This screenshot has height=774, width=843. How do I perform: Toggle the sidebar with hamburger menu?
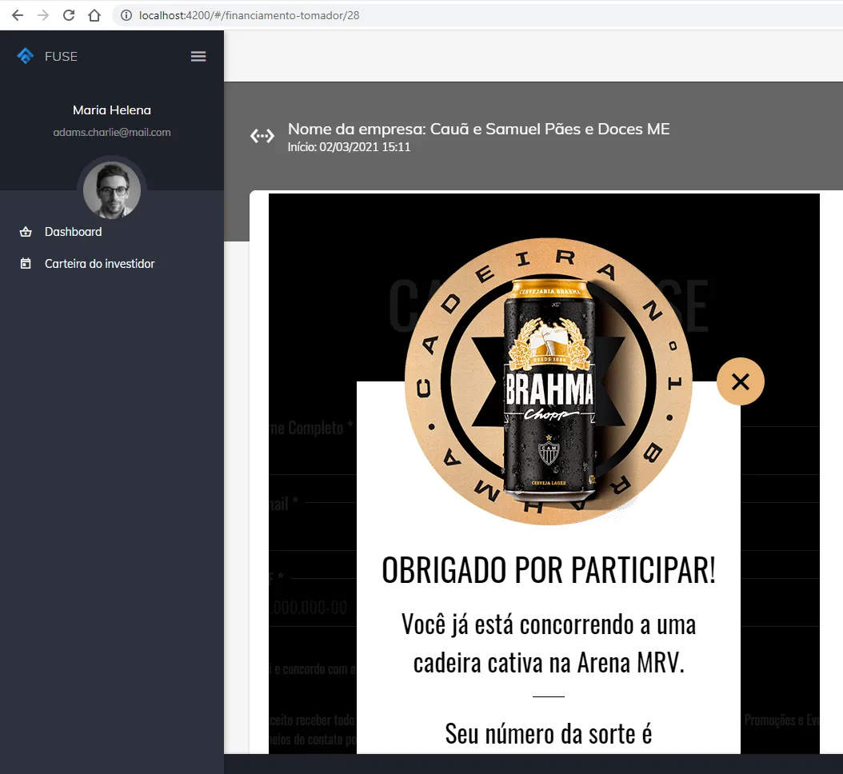(x=198, y=56)
